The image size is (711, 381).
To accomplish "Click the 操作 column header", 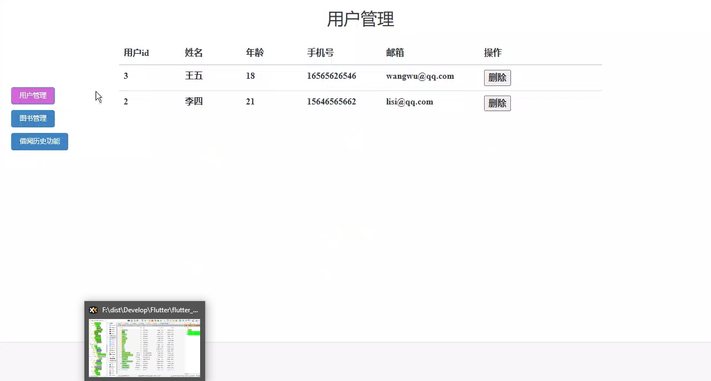I will (493, 53).
